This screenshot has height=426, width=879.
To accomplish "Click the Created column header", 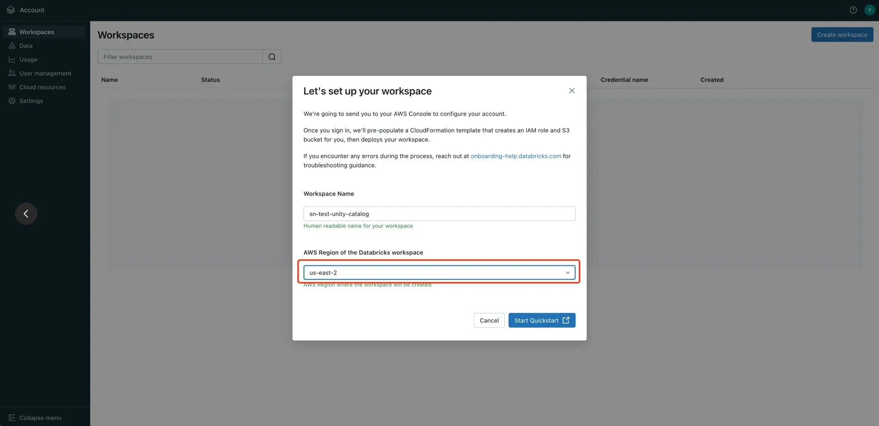I will tap(712, 80).
